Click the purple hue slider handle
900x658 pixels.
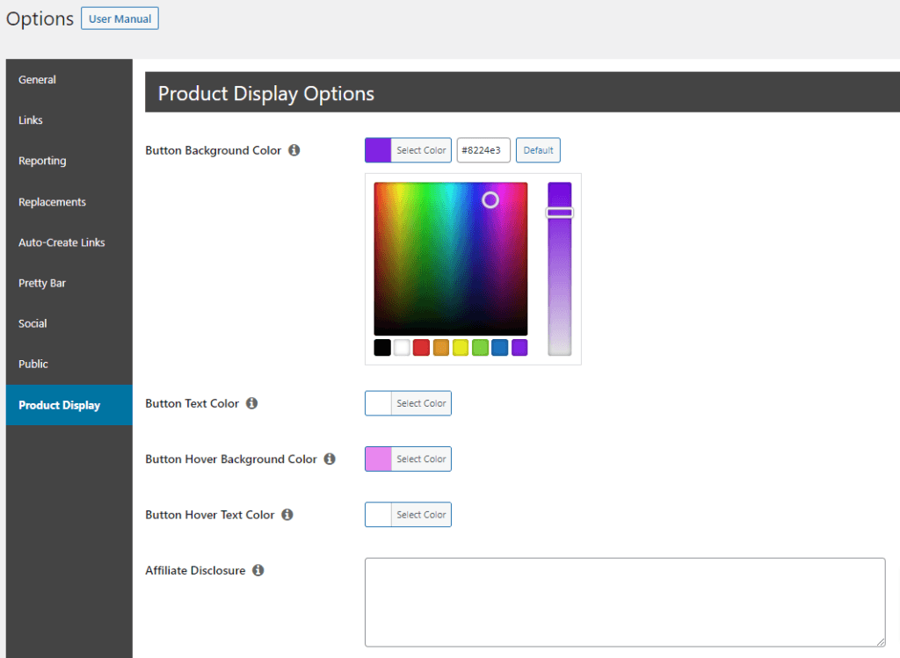pyautogui.click(x=559, y=213)
